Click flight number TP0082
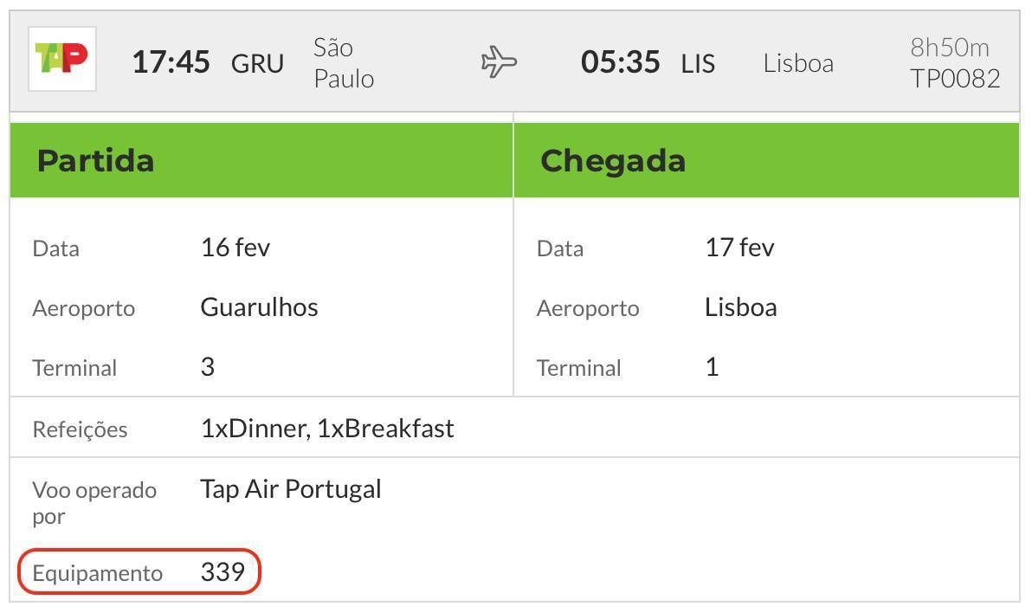The width and height of the screenshot is (1032, 613). 955,79
